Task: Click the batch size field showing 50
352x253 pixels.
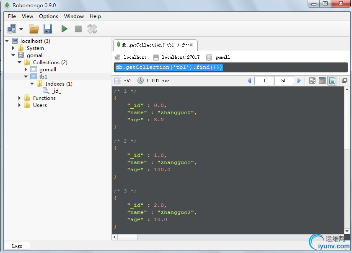Action: click(284, 81)
